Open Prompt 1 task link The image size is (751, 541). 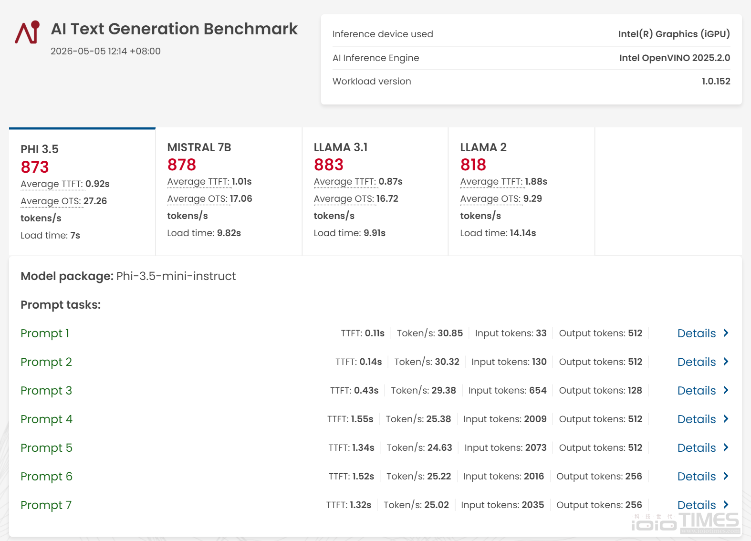tap(45, 333)
